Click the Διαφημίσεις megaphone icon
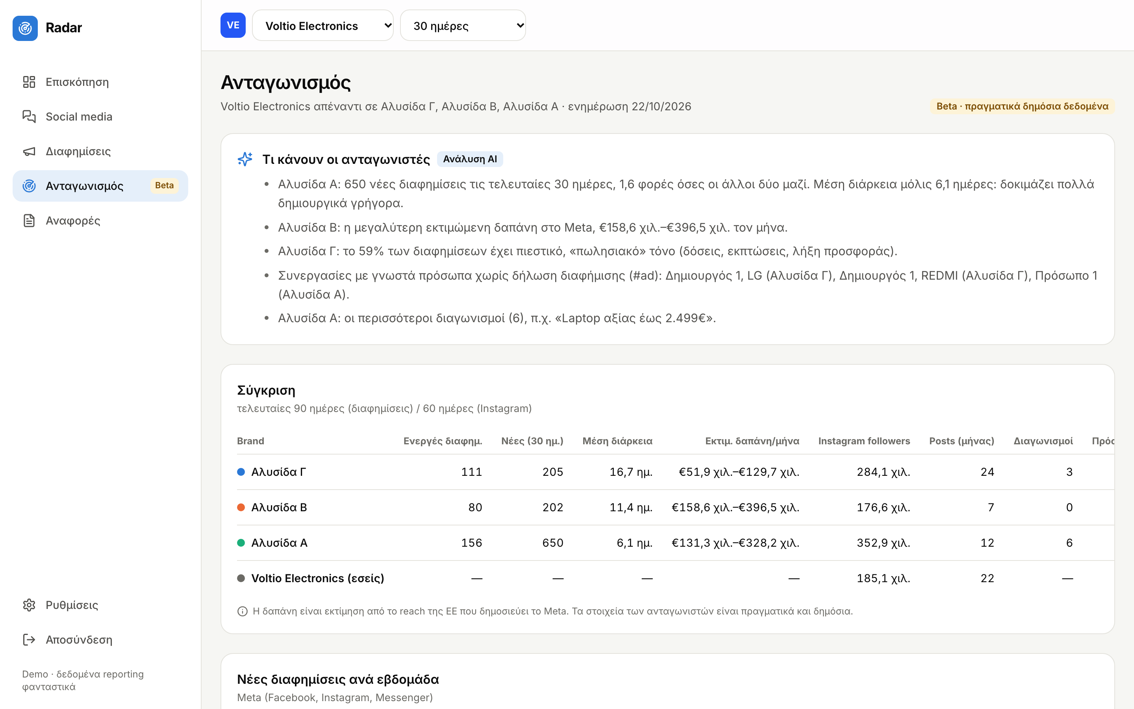This screenshot has height=709, width=1134. pyautogui.click(x=29, y=152)
